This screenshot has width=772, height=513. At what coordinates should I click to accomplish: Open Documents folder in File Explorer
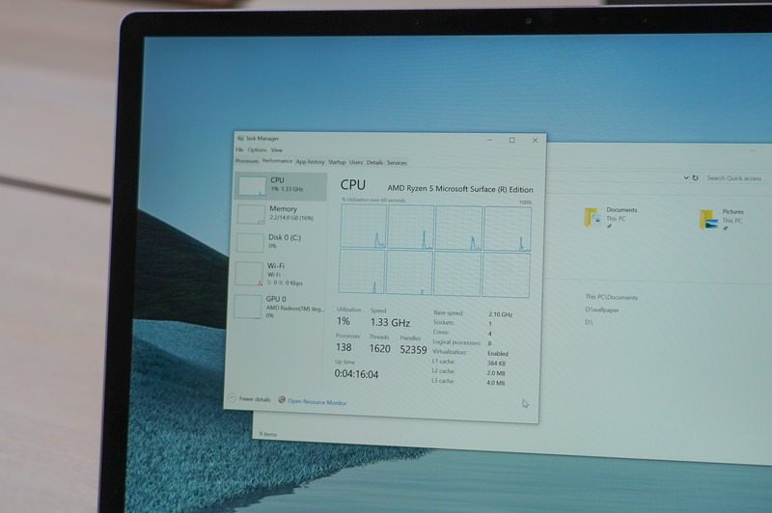pos(611,217)
